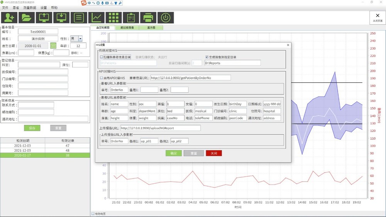Enable the 扫描新患者信息目录 checkbox

click(x=102, y=57)
